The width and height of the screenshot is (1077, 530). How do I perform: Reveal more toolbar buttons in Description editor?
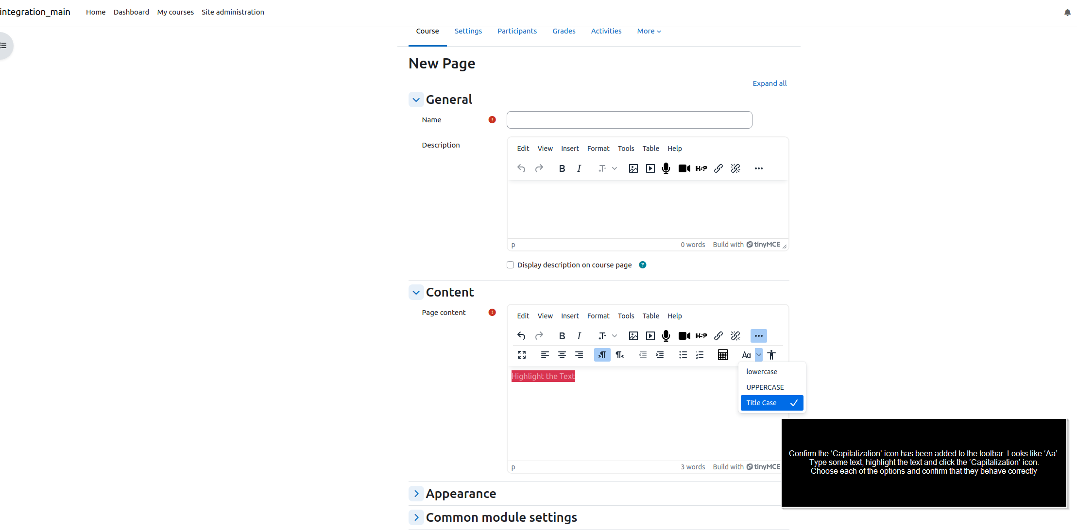[x=759, y=168]
